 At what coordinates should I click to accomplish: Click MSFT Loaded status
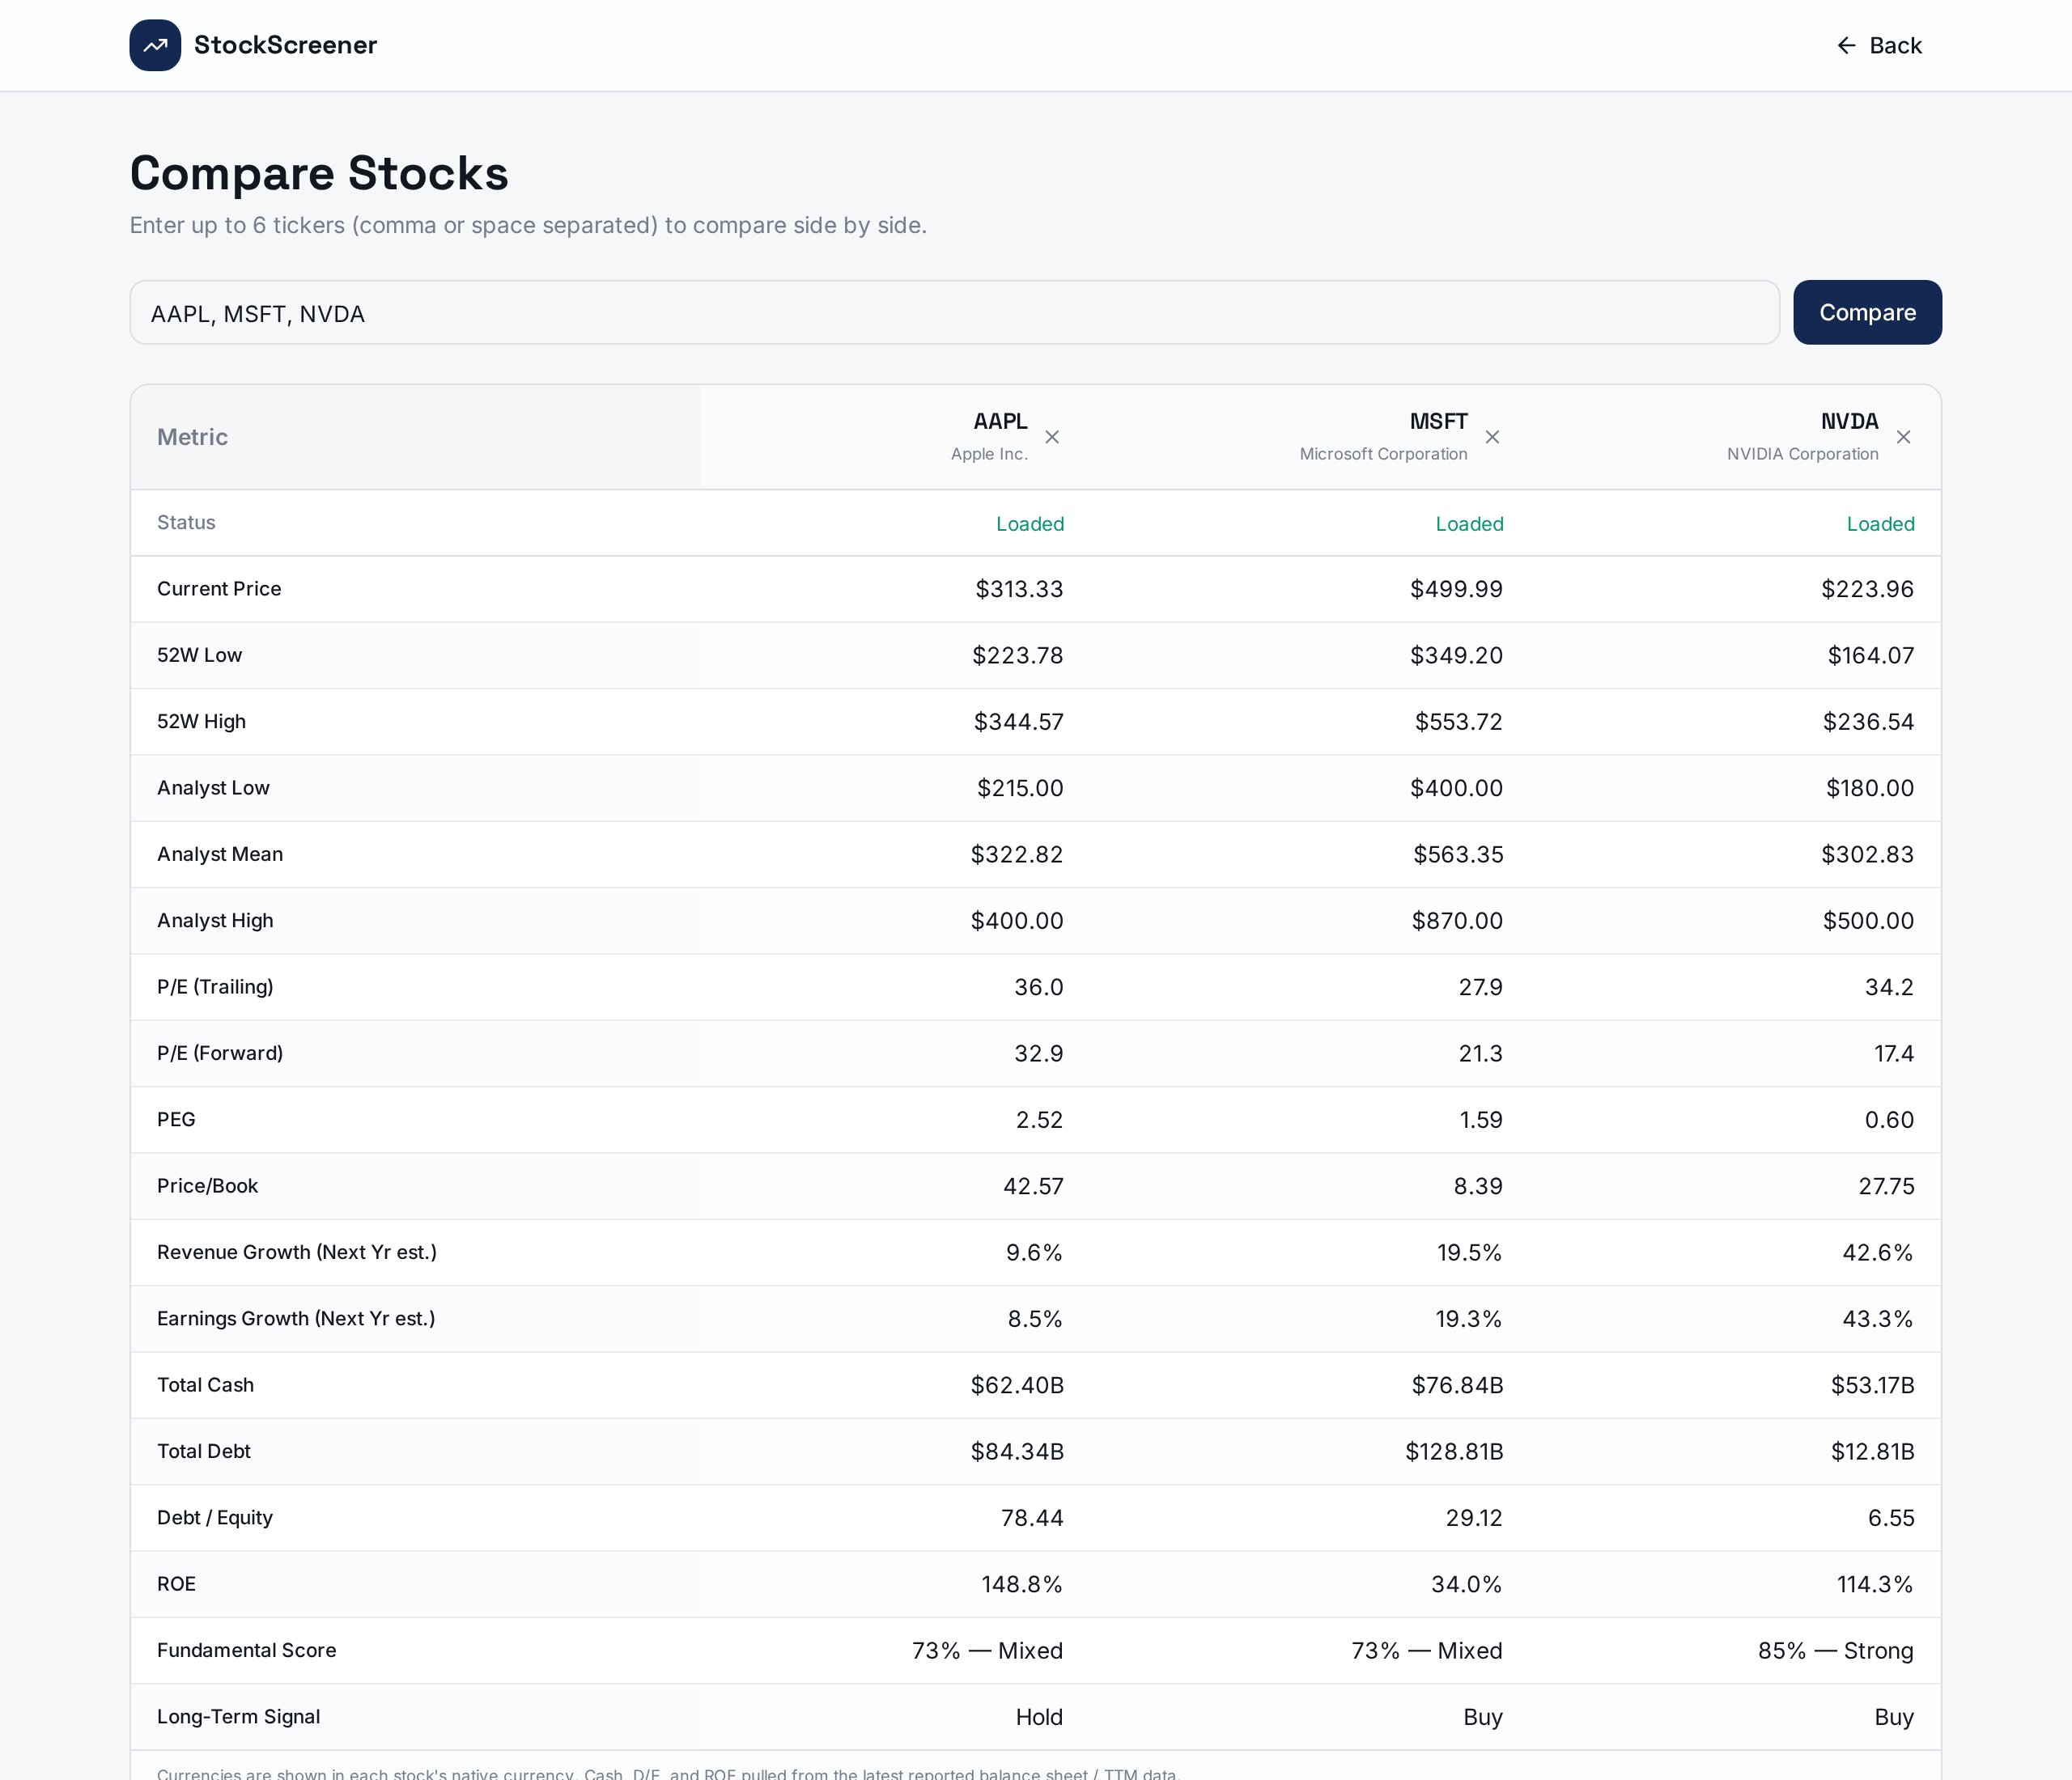(1469, 523)
